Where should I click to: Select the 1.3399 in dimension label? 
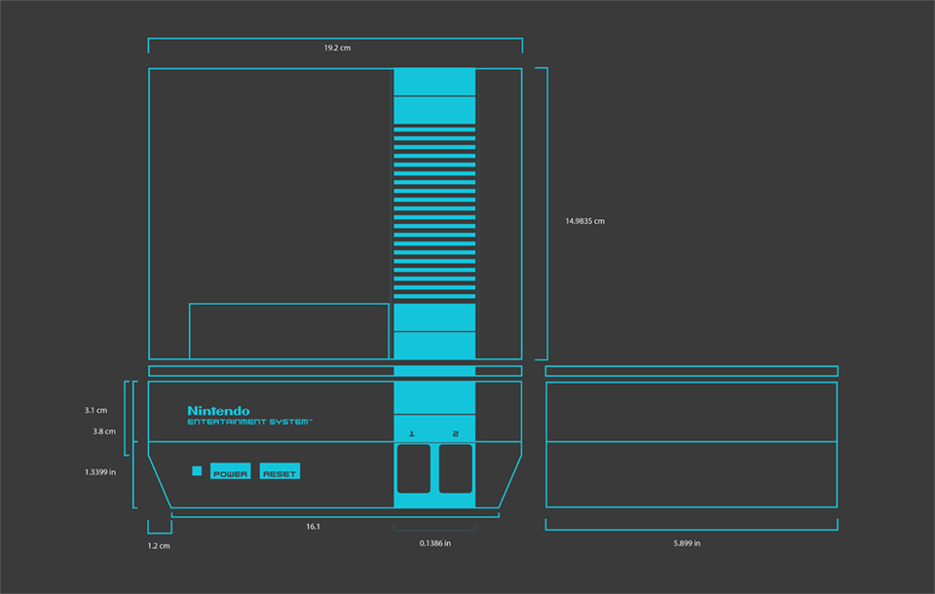pyautogui.click(x=100, y=472)
